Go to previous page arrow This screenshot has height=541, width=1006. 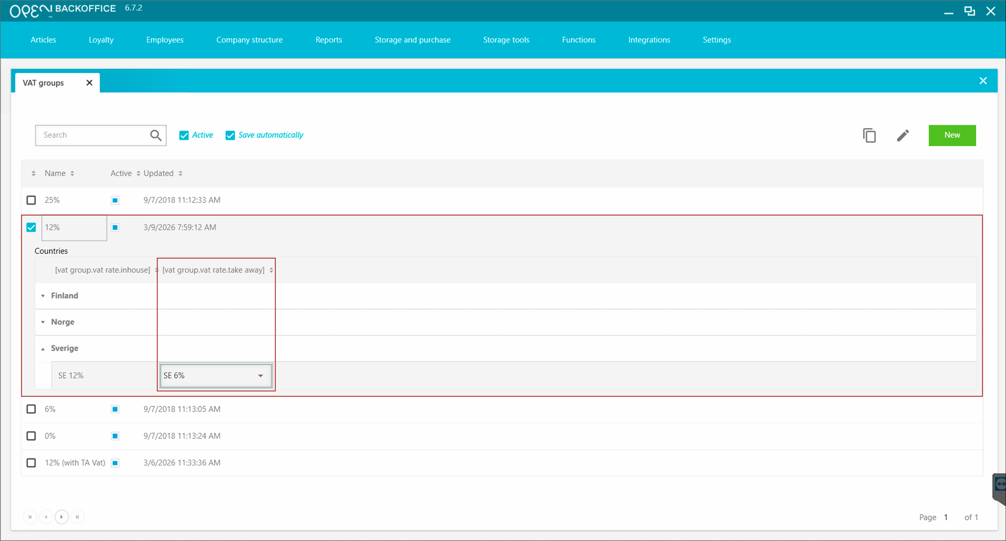click(x=46, y=517)
